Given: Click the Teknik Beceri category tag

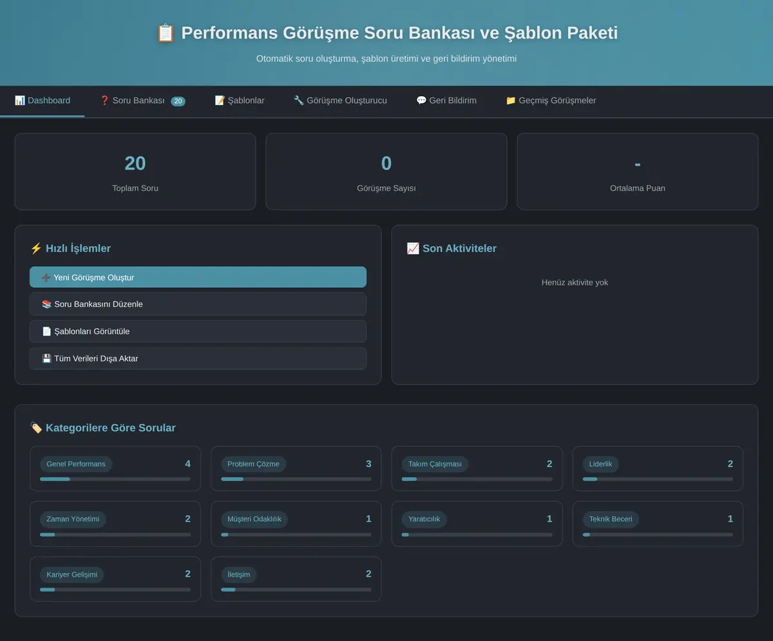Looking at the screenshot, I should 611,519.
